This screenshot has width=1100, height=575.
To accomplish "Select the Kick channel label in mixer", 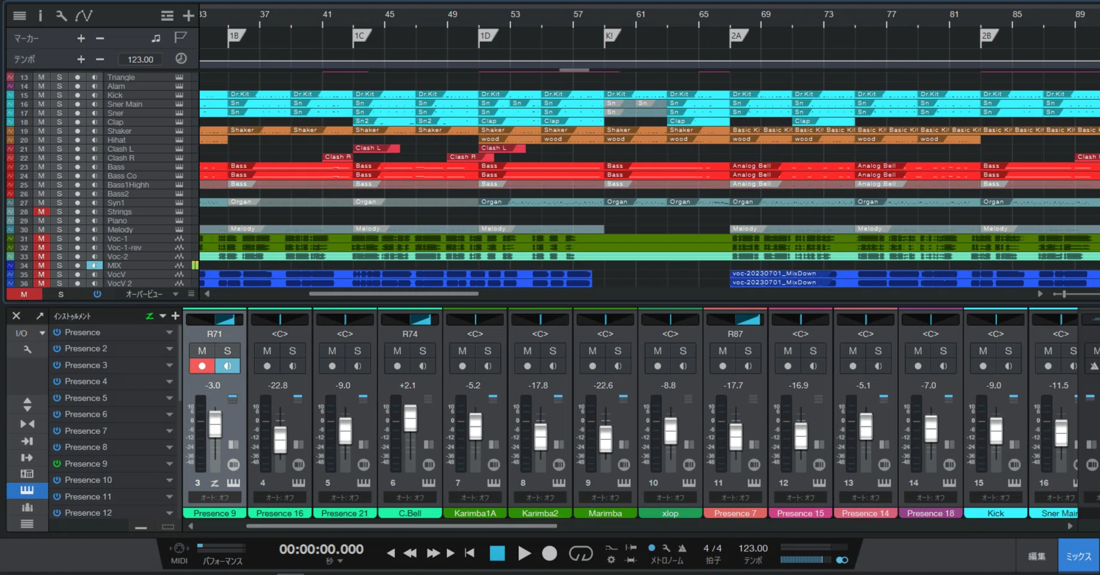I will pos(995,513).
